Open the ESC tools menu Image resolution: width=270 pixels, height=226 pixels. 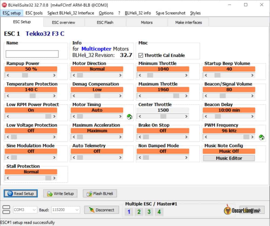[x=34, y=13]
